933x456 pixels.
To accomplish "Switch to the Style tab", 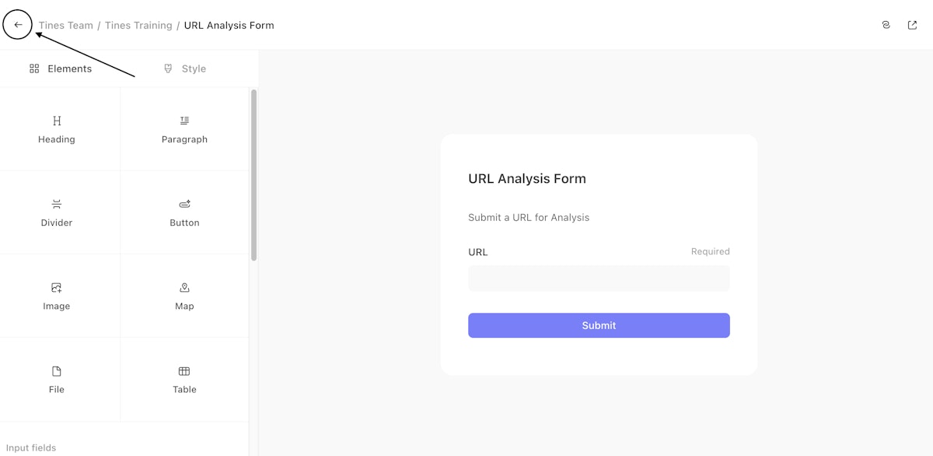I will (185, 68).
